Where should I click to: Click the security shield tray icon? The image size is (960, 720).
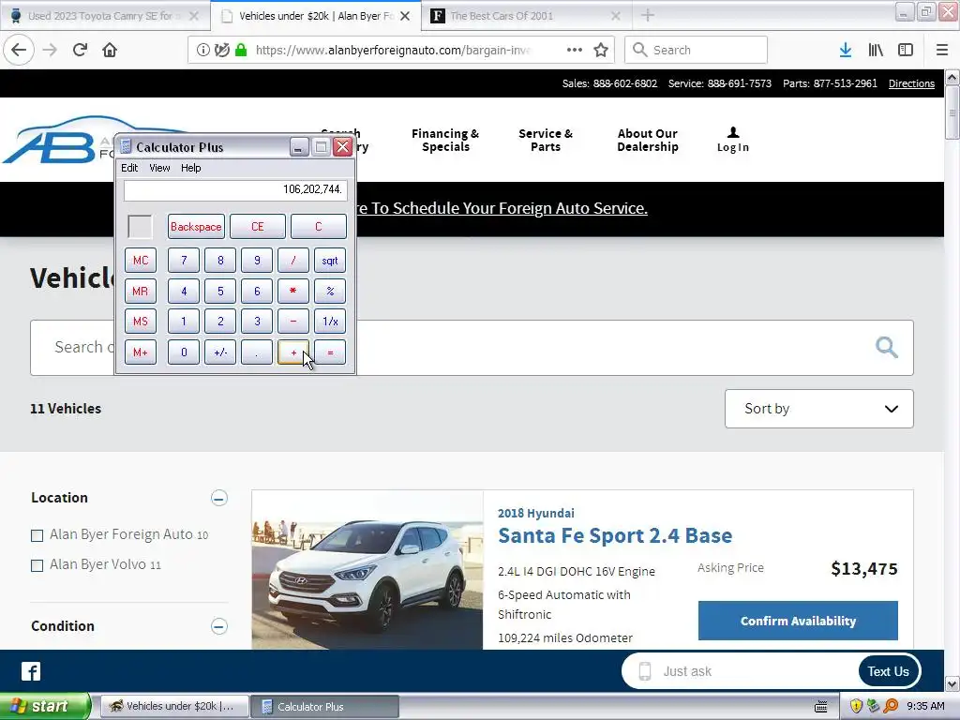(856, 706)
